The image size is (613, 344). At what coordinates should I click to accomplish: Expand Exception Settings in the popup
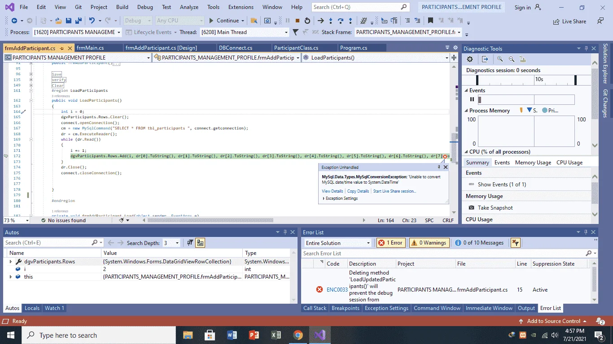[324, 198]
